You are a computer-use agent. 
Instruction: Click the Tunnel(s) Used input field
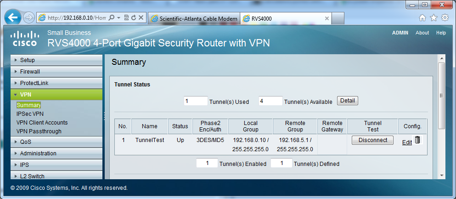point(196,101)
